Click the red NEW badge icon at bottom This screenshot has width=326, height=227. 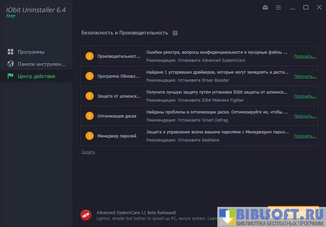pyautogui.click(x=86, y=215)
